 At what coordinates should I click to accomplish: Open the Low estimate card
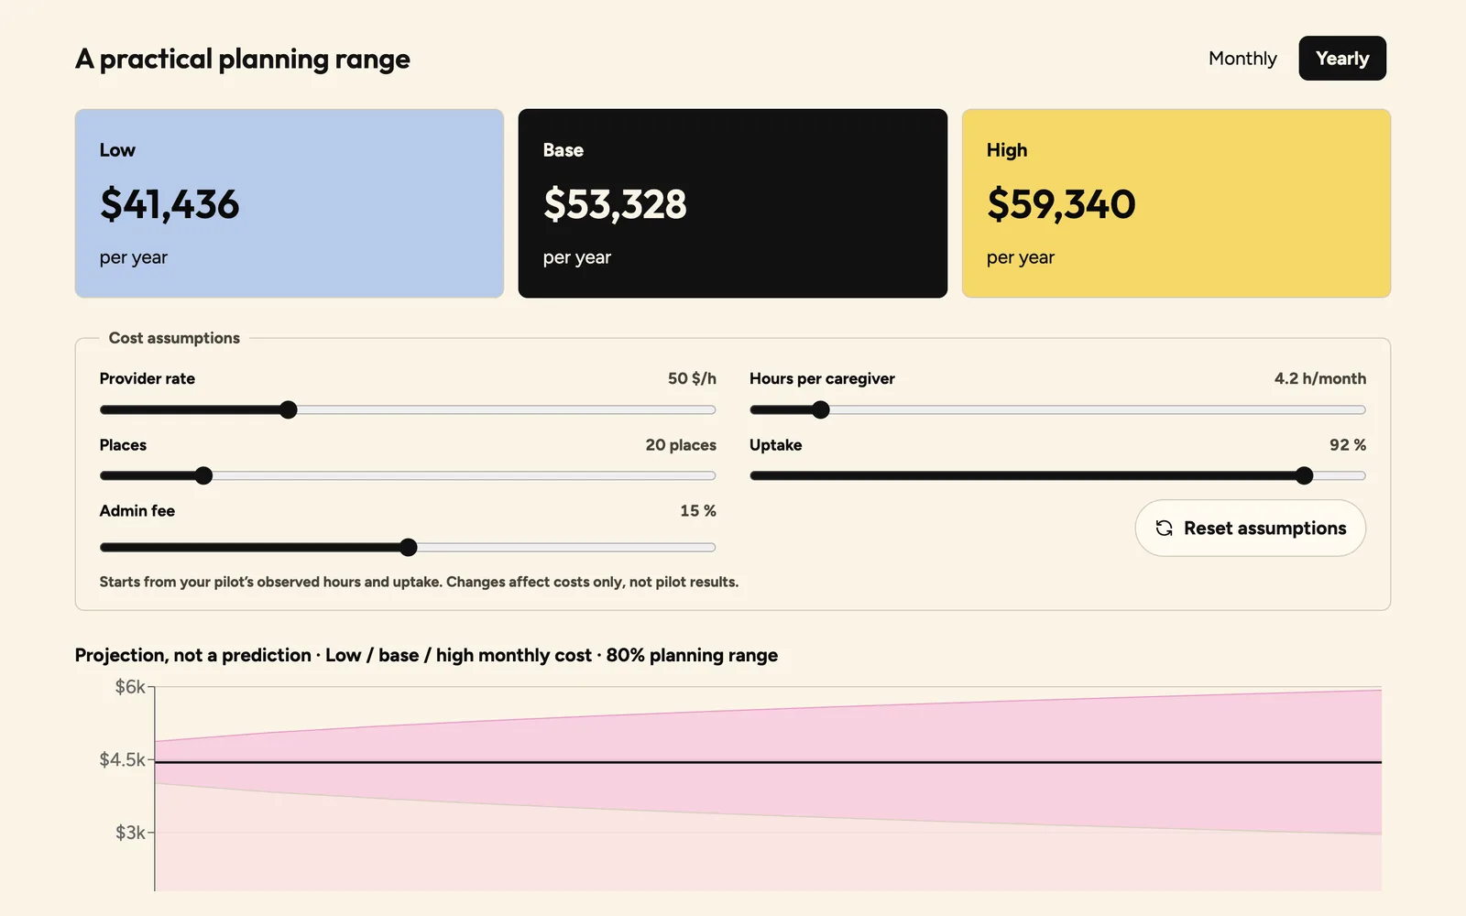tap(290, 203)
